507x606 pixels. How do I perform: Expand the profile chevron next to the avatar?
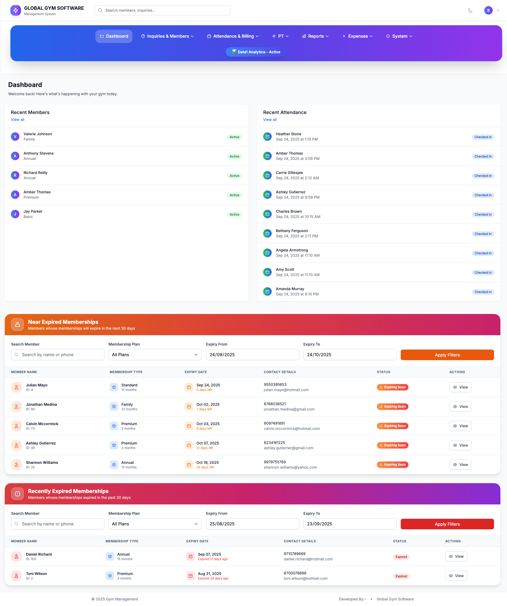[498, 10]
